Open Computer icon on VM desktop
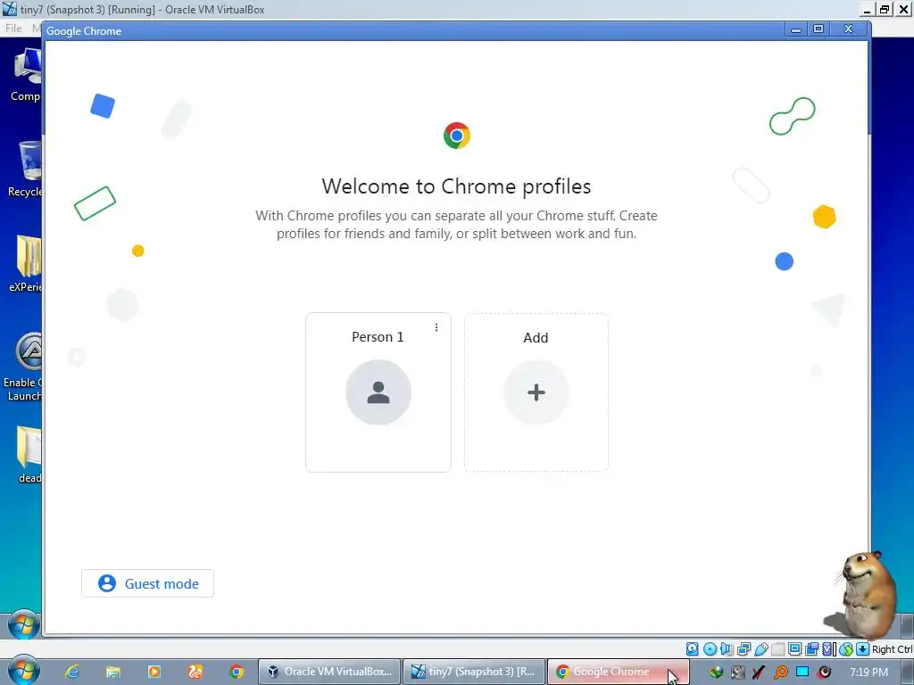 coord(26,75)
